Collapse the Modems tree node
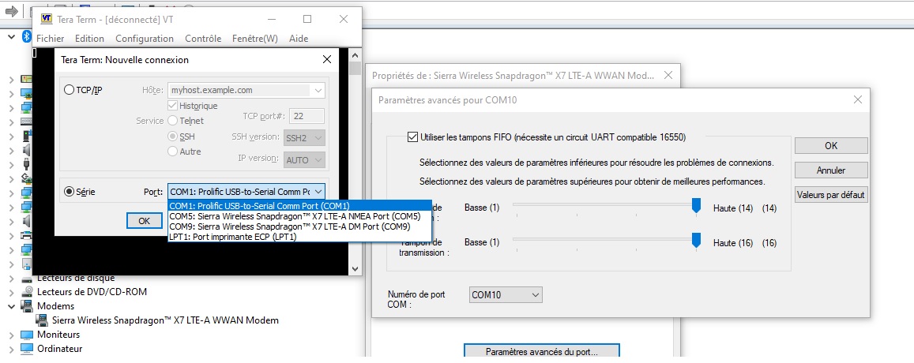 [x=11, y=306]
